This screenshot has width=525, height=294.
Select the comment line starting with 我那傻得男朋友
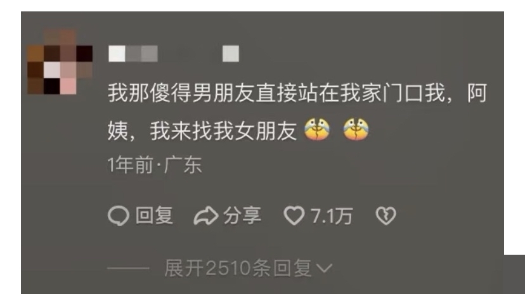[x=297, y=93]
